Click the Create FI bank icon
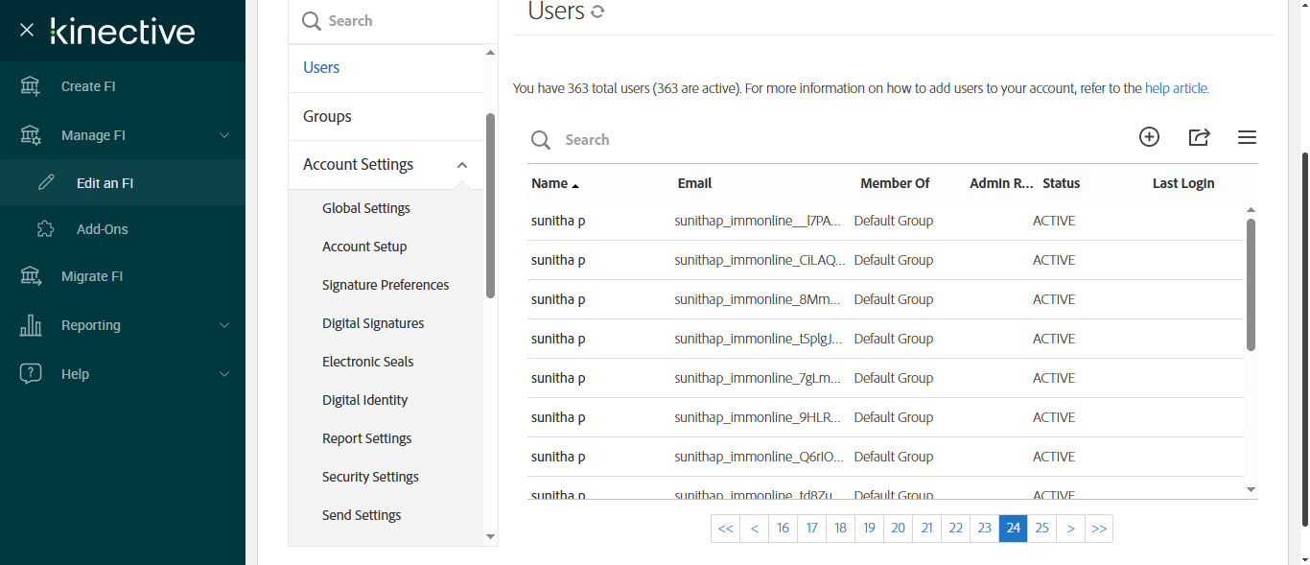 click(x=31, y=86)
